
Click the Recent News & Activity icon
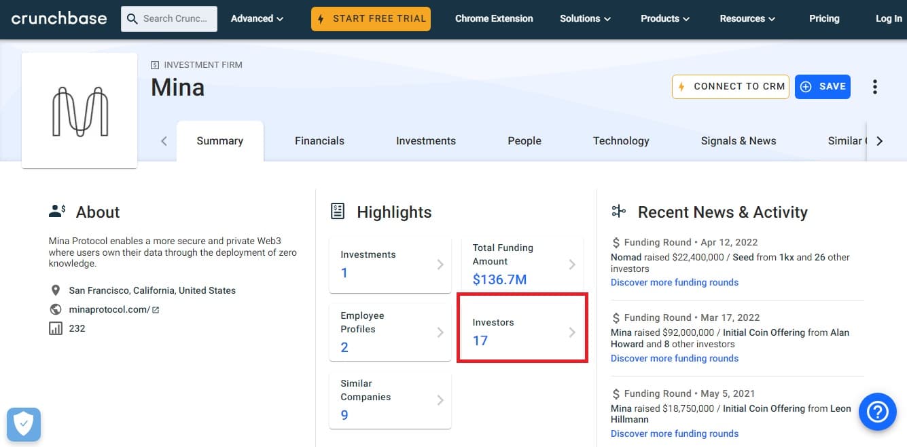click(x=618, y=212)
